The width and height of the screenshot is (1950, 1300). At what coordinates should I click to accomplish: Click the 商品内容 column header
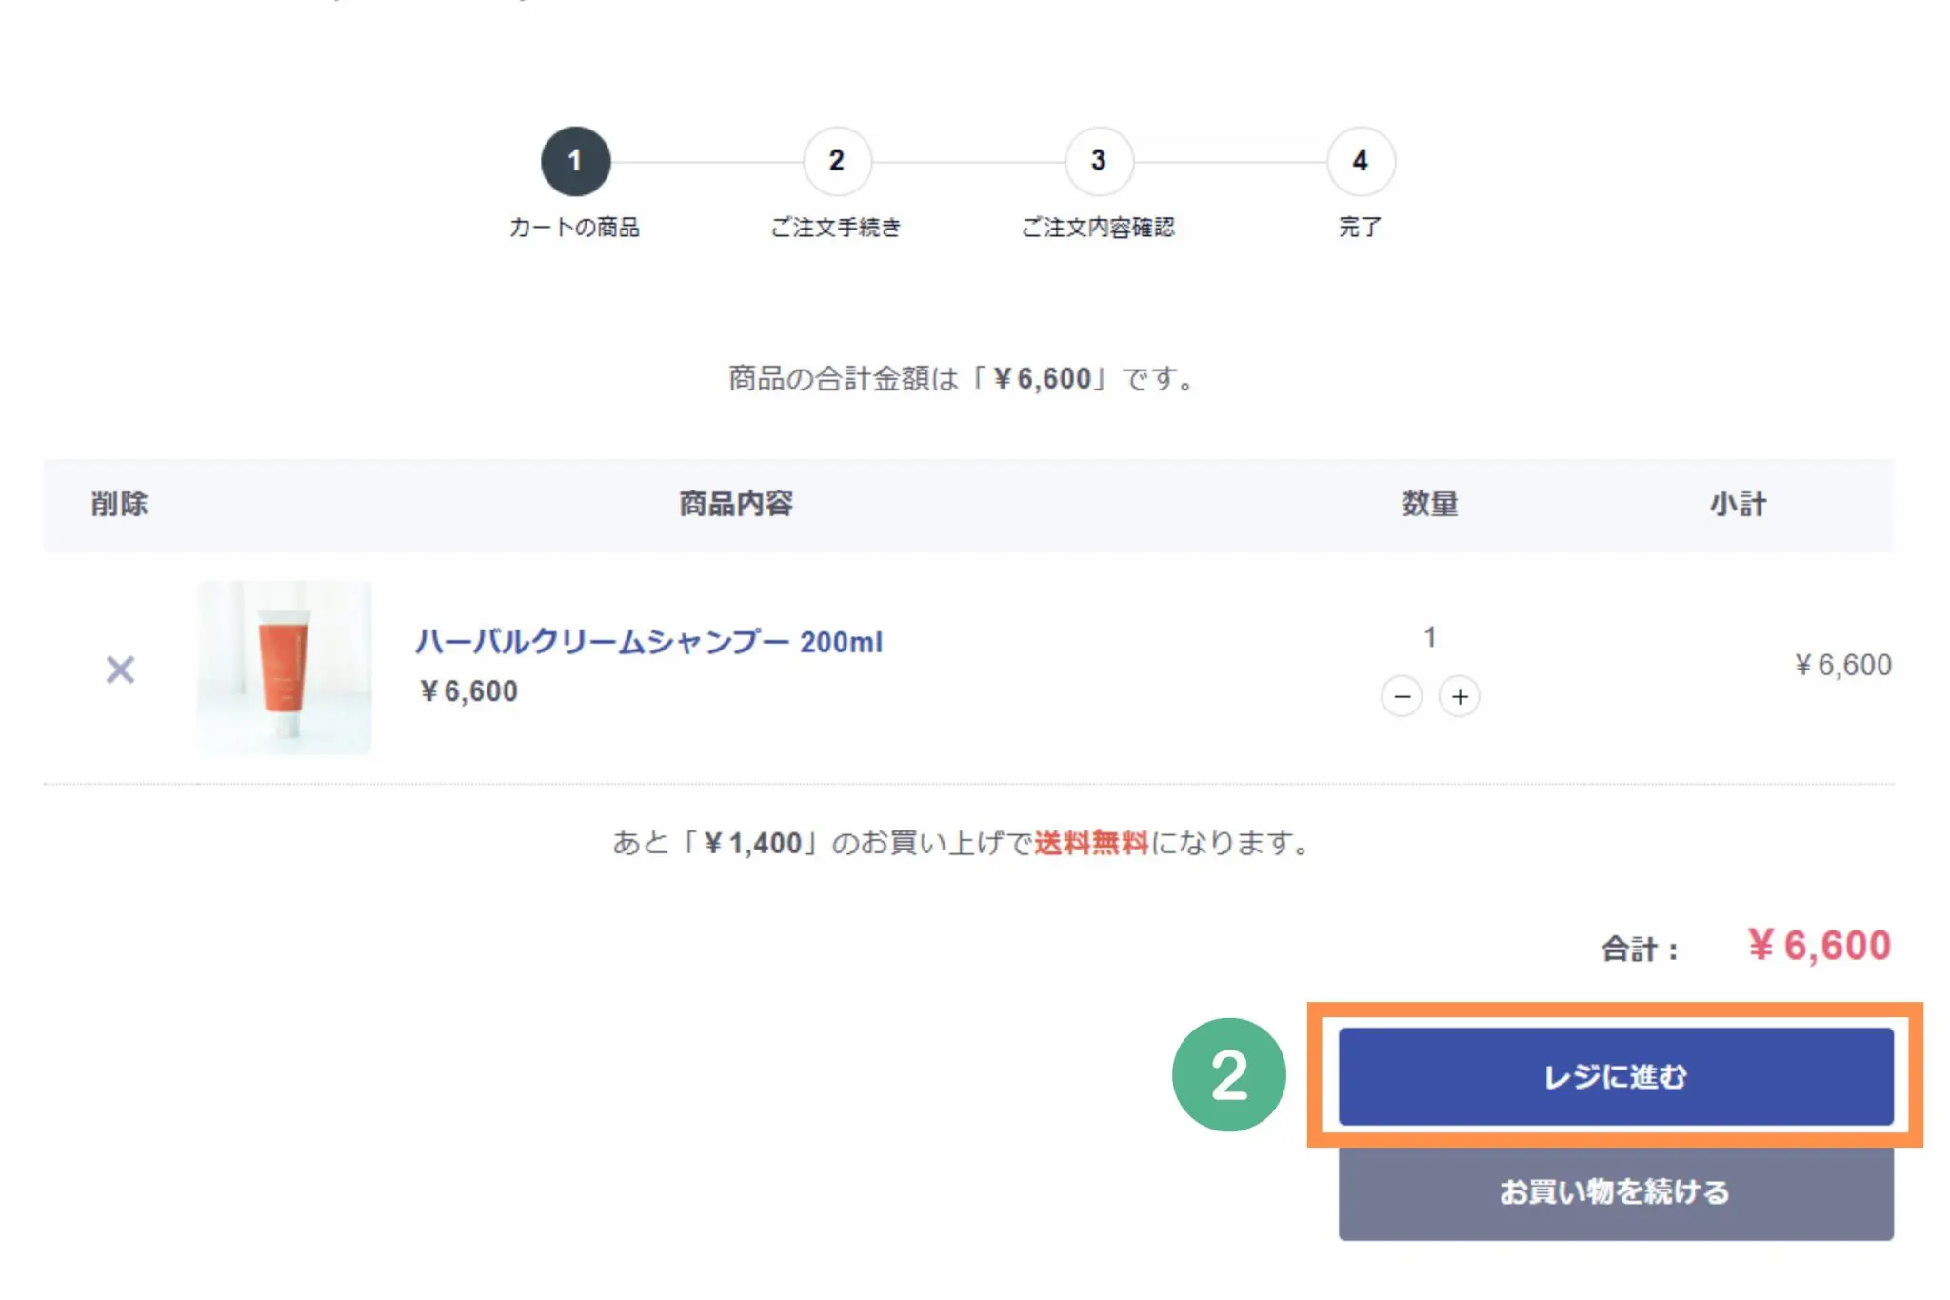735,504
